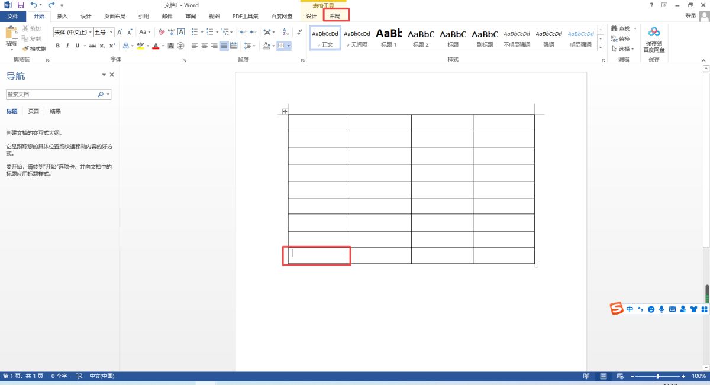Viewport: 710px width, 385px height.
Task: Click the table move handle icon
Action: click(x=285, y=111)
